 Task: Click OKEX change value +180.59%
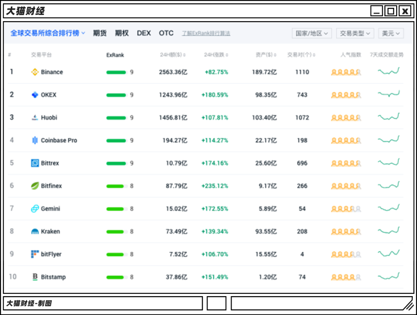pos(215,95)
